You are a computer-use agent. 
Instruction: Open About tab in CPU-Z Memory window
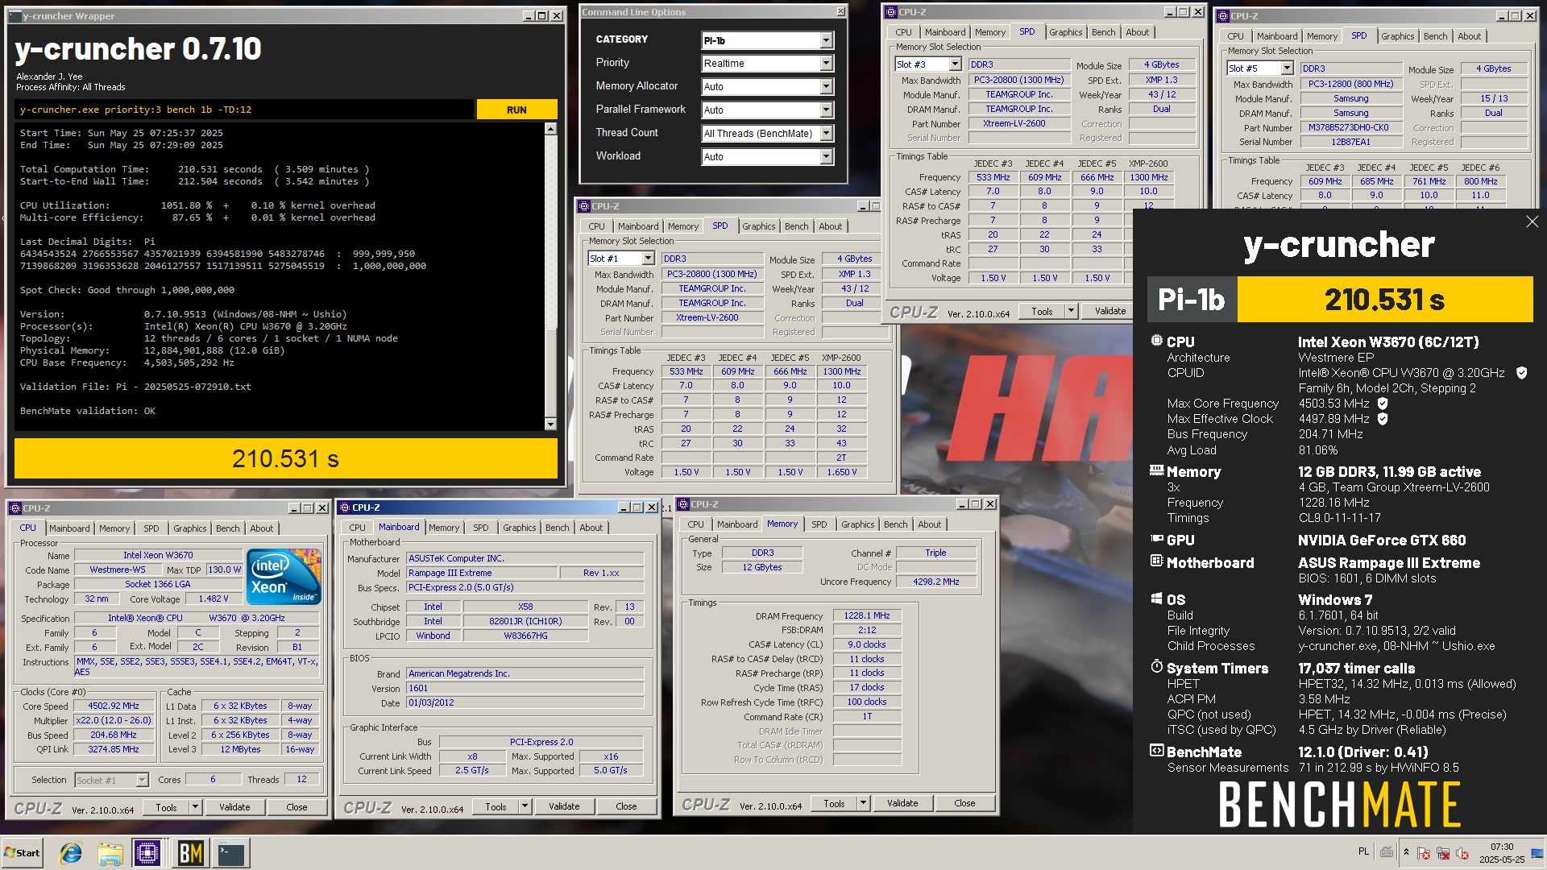tap(929, 524)
